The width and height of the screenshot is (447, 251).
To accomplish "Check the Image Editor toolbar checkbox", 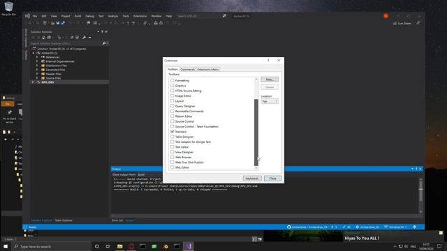I will (x=173, y=96).
